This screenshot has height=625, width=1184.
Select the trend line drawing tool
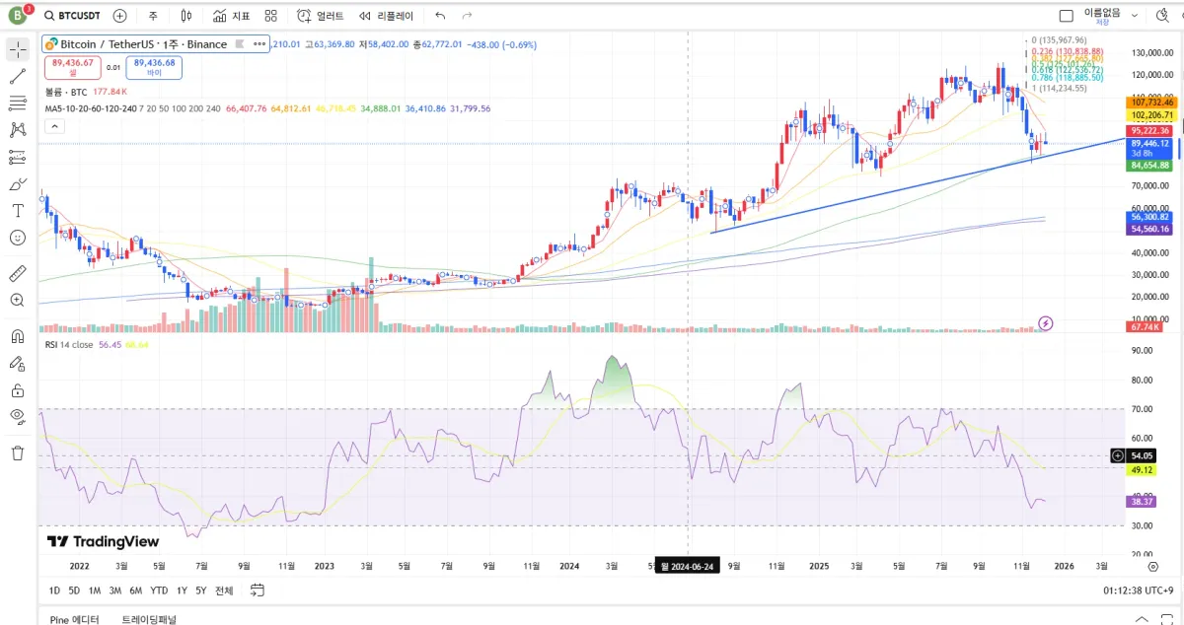click(x=18, y=76)
